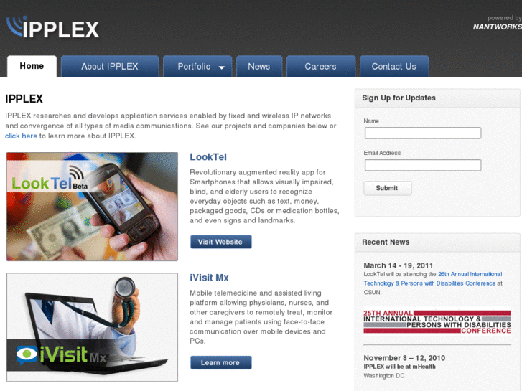Open the iVisit Mx heading link
Screen dimensions: 522x391
[x=209, y=278]
